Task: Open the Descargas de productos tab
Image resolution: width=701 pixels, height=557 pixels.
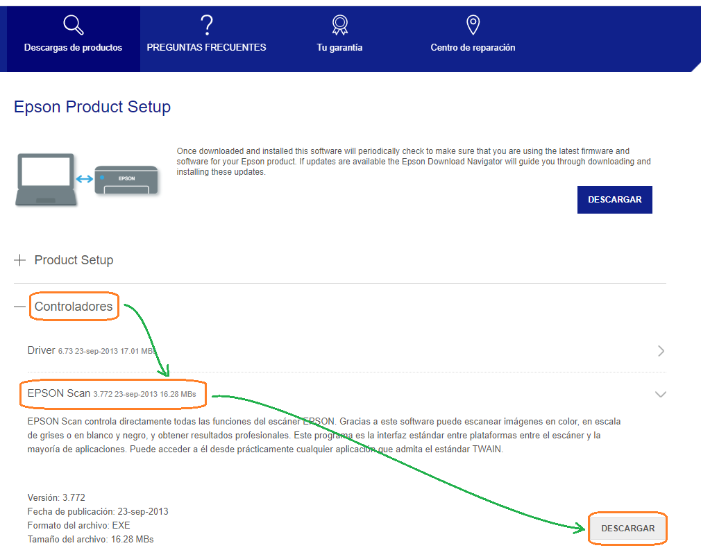Action: [x=74, y=40]
